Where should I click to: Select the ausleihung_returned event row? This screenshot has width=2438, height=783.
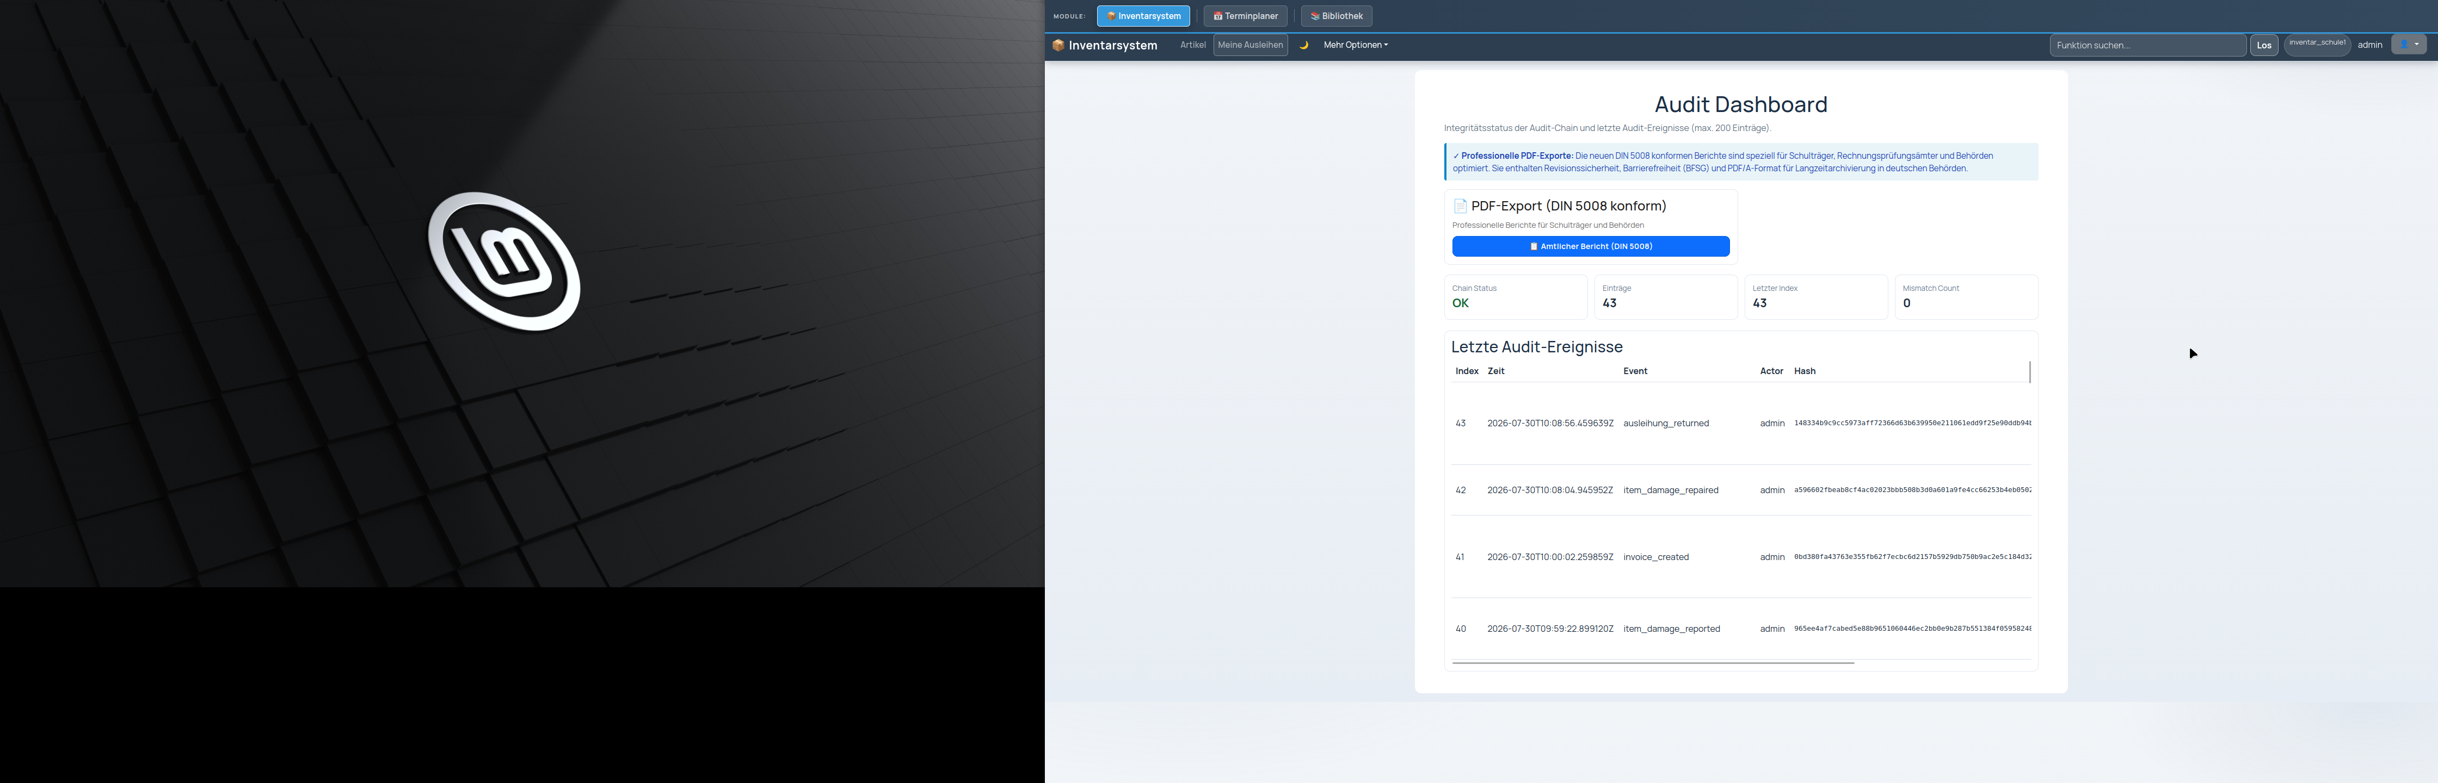tap(1741, 424)
